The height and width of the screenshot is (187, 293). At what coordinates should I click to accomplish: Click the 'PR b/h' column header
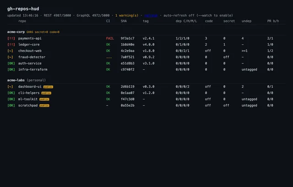(x=273, y=21)
